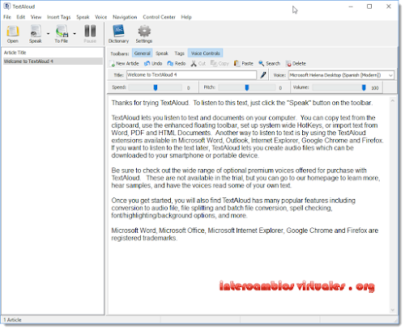Click the text scrollbar down arrow
Image resolution: width=405 pixels, height=330 pixels.
tap(393, 310)
